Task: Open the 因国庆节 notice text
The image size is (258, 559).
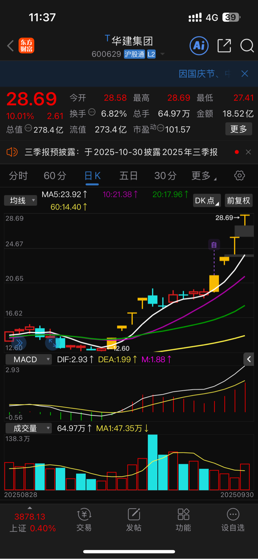Action: click(x=204, y=74)
